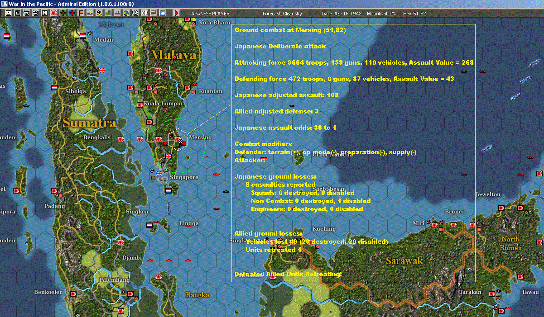Click the Palembang city label
The width and height of the screenshot is (544, 317).
coord(114,280)
